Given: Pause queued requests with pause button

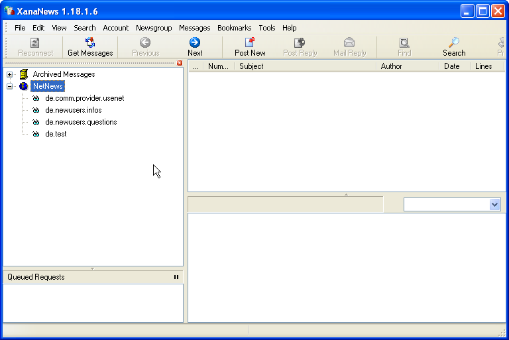Looking at the screenshot, I should click(x=176, y=277).
